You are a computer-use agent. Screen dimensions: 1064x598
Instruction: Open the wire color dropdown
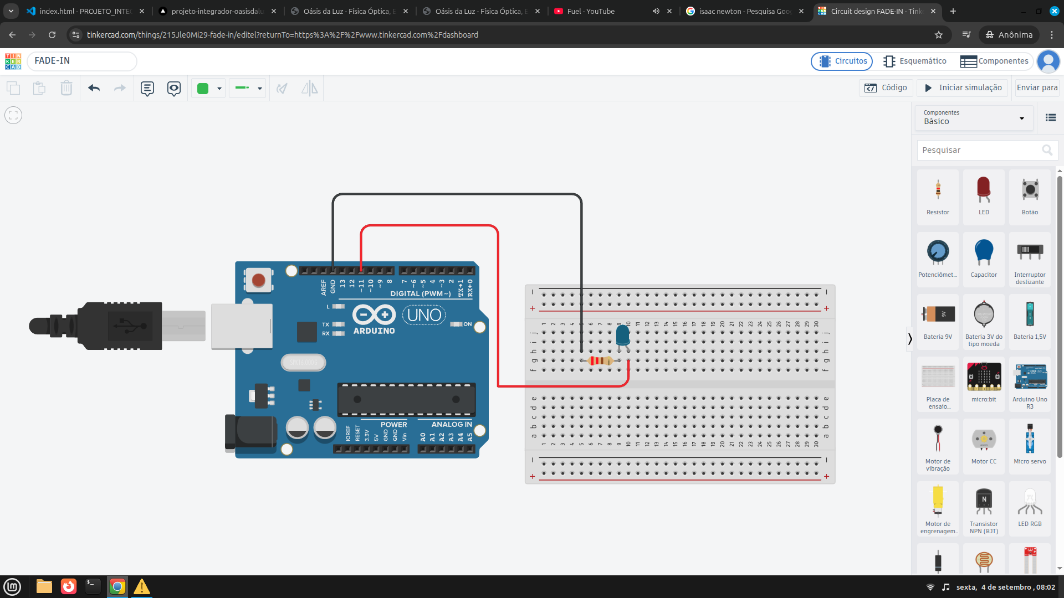[x=209, y=88]
